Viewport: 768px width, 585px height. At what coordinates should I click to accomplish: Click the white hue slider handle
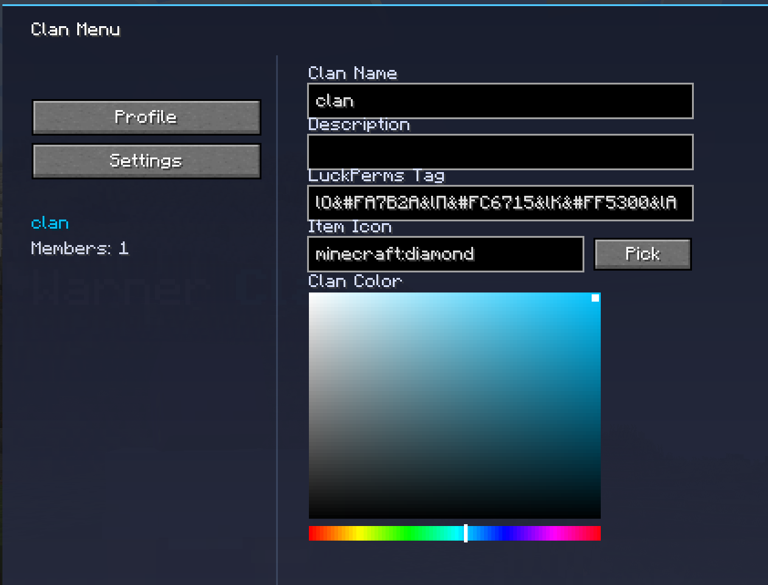(466, 533)
